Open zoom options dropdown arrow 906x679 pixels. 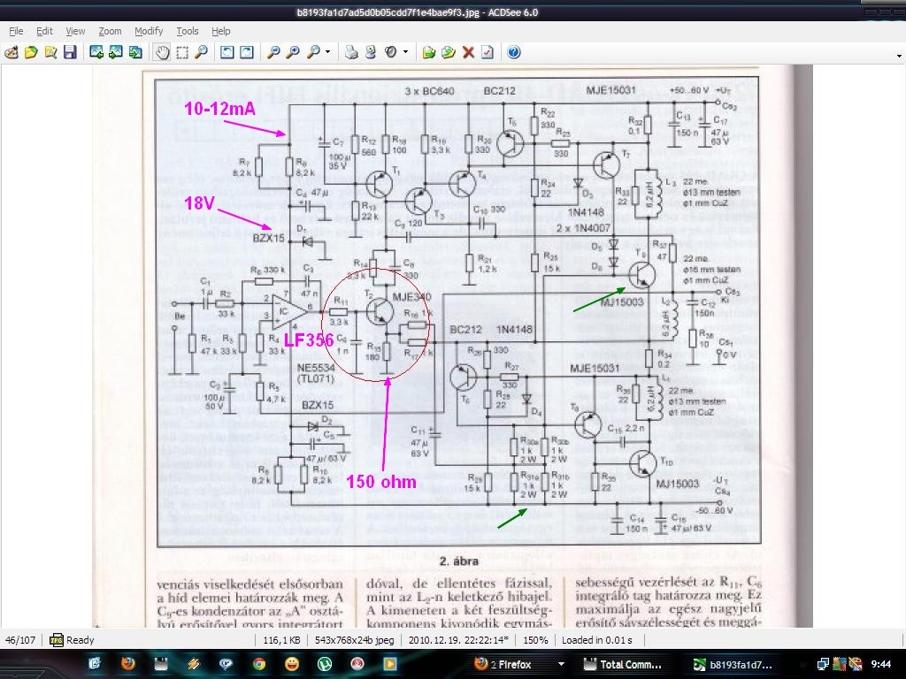[x=327, y=52]
